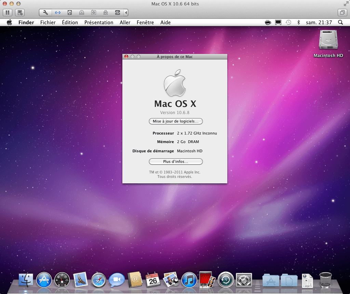Click the hard disk device icon
The height and width of the screenshot is (294, 350).
pyautogui.click(x=70, y=13)
